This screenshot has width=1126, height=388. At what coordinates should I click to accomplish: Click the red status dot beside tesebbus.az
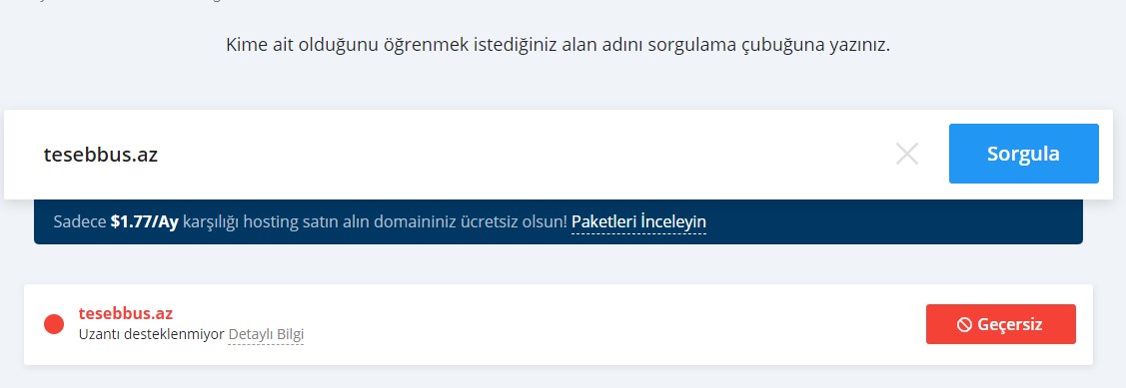coord(54,324)
